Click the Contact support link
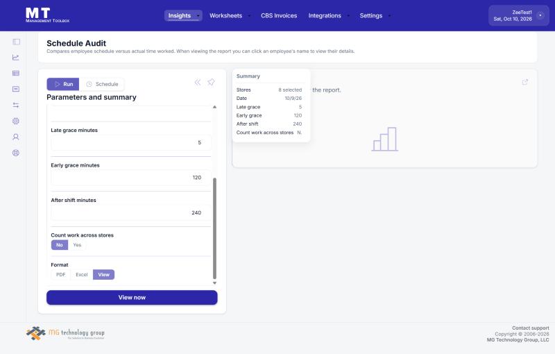555x354 pixels. pos(530,328)
